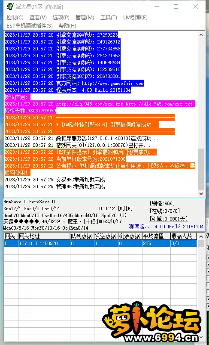Click the 队列数据 column header
Image resolution: width=209 pixels, height=345 pixels.
[82, 236]
